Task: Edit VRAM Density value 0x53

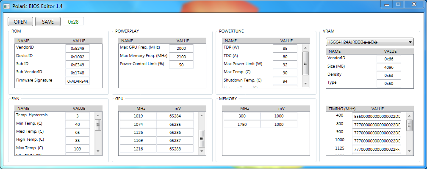Action: pyautogui.click(x=388, y=75)
